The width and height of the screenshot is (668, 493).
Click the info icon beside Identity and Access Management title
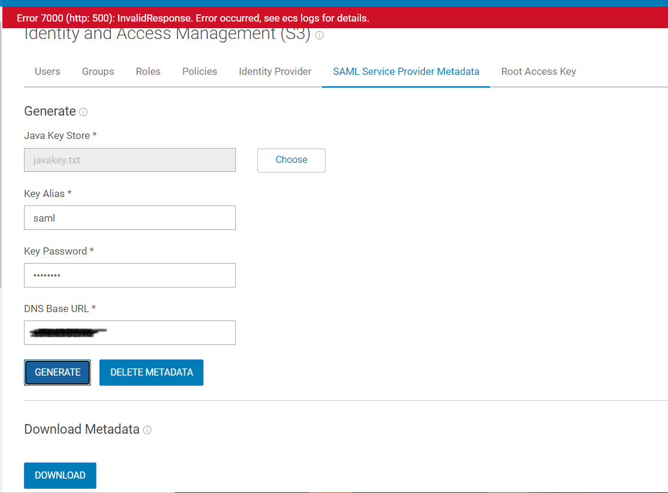319,35
